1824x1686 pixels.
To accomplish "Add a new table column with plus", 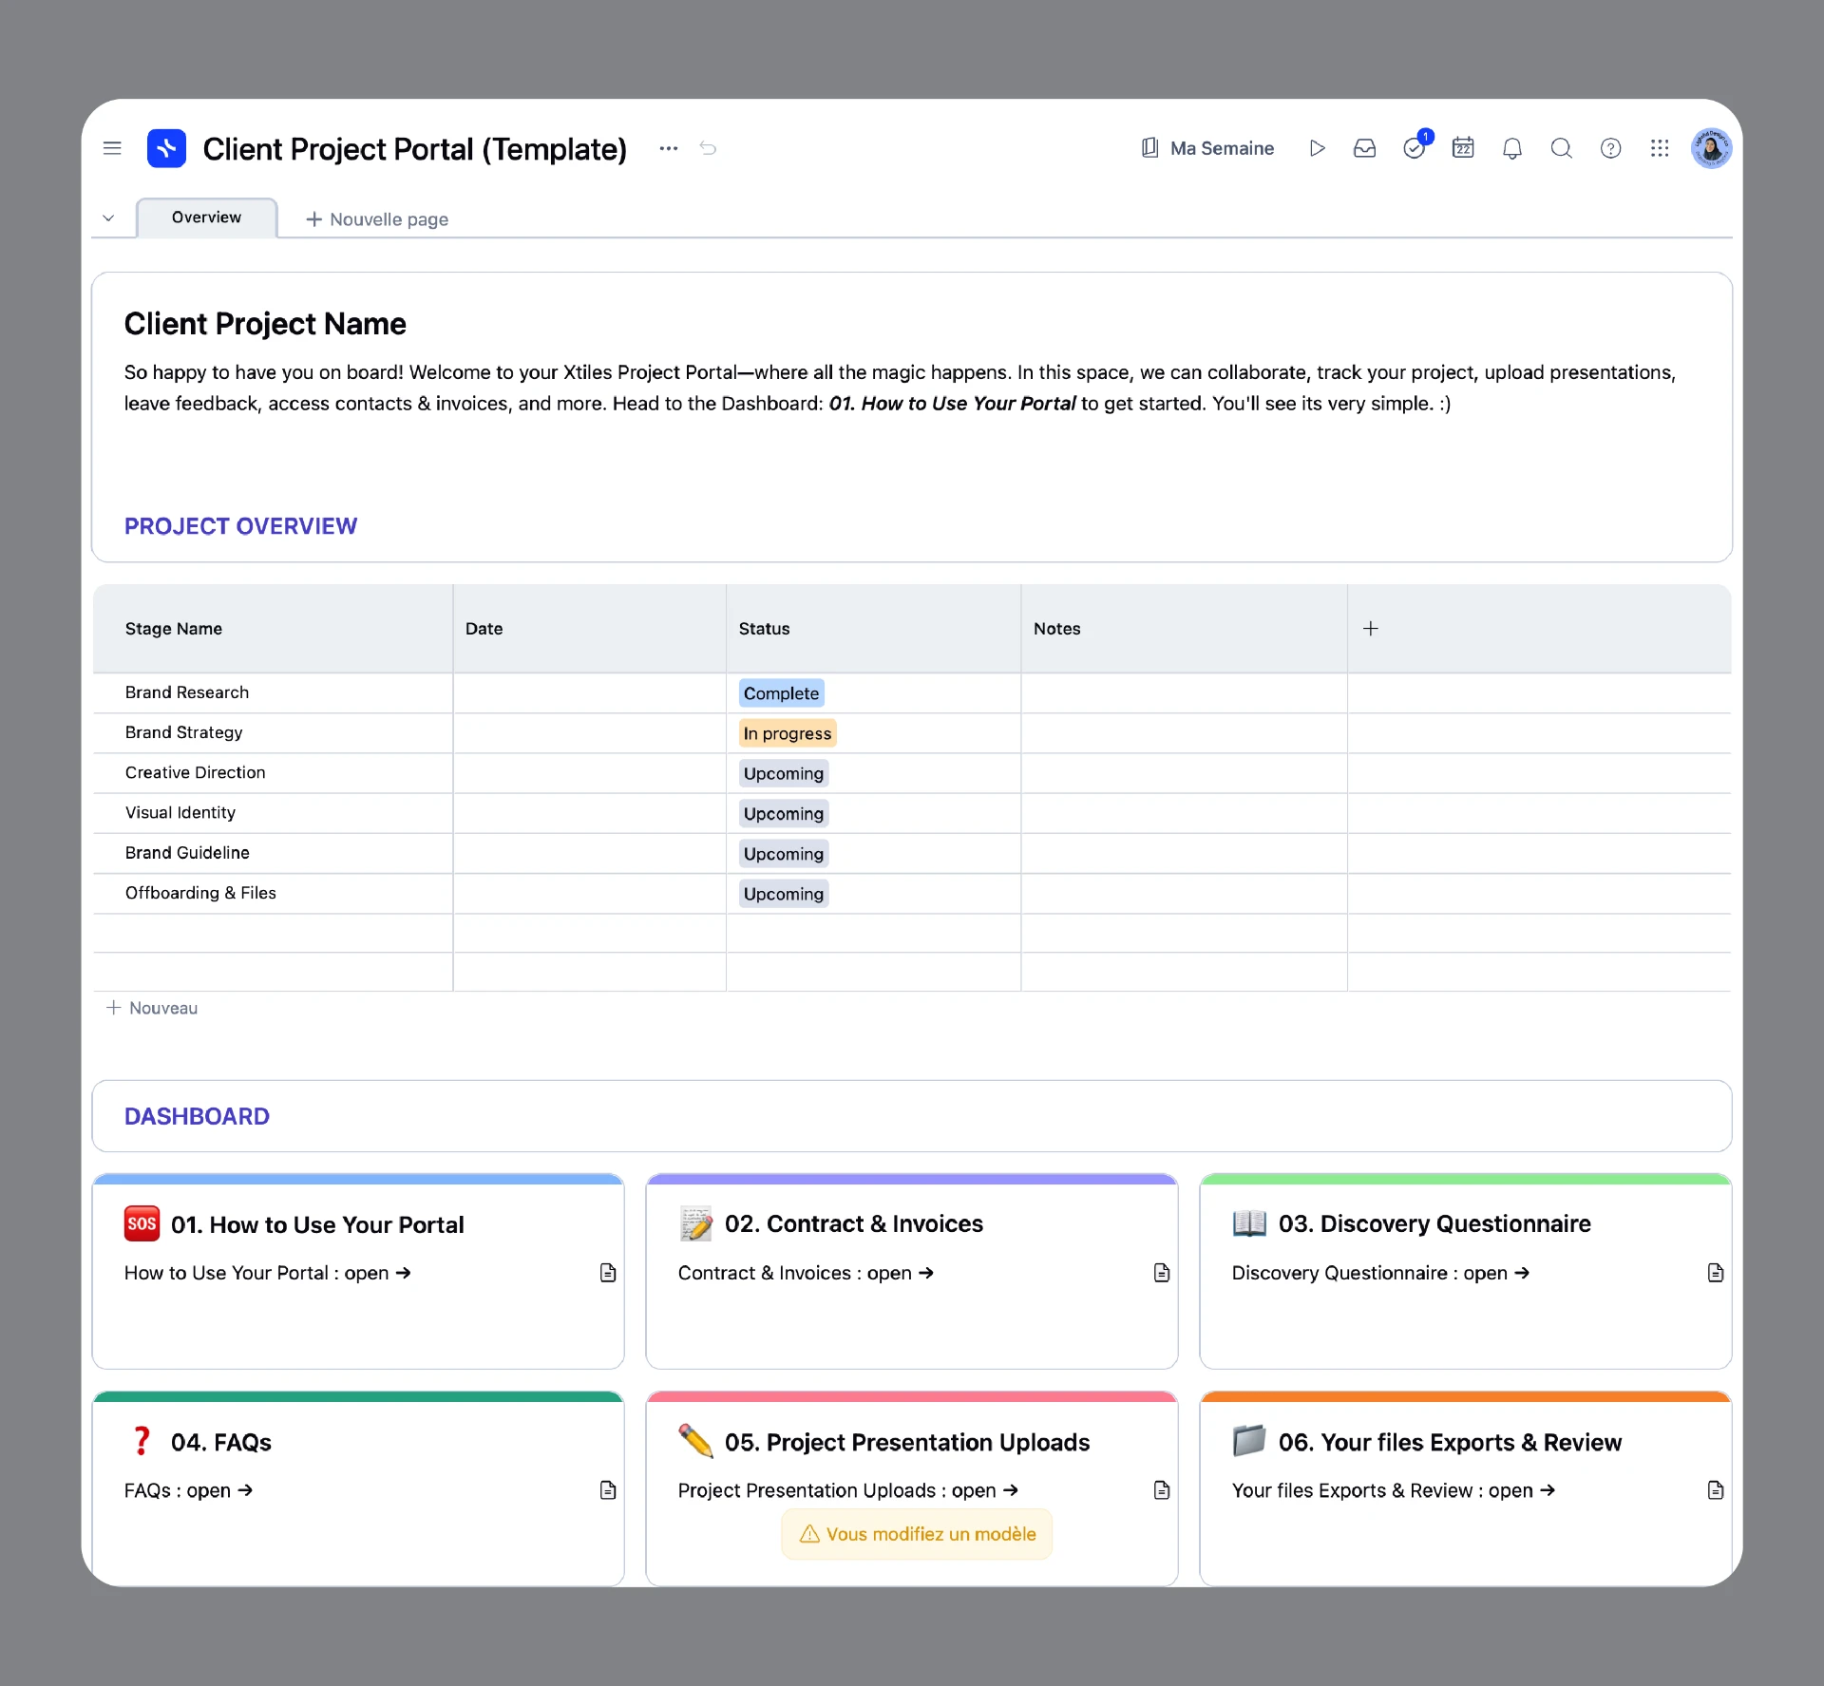I will click(x=1370, y=629).
